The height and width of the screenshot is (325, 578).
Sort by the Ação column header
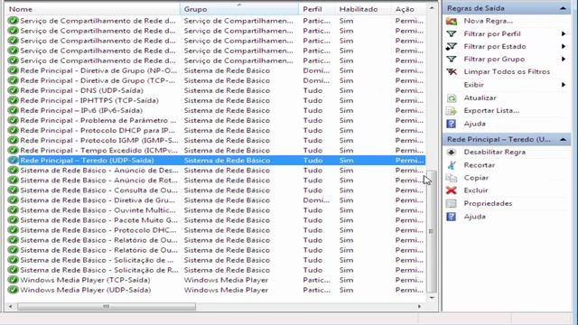pos(408,9)
